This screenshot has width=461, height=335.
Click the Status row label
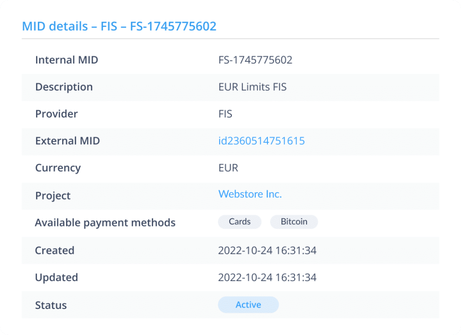(x=51, y=305)
